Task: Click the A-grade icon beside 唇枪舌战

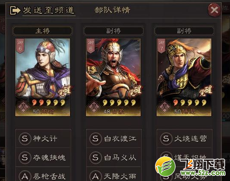Action: point(25,176)
